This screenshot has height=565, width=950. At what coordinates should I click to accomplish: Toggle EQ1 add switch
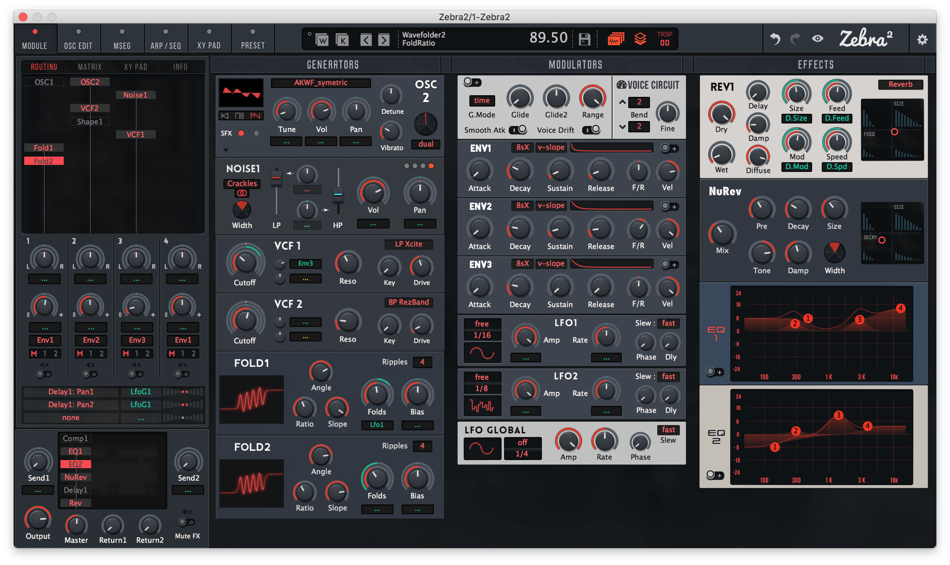[x=715, y=372]
